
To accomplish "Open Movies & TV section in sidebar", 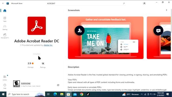I will tap(5, 36).
